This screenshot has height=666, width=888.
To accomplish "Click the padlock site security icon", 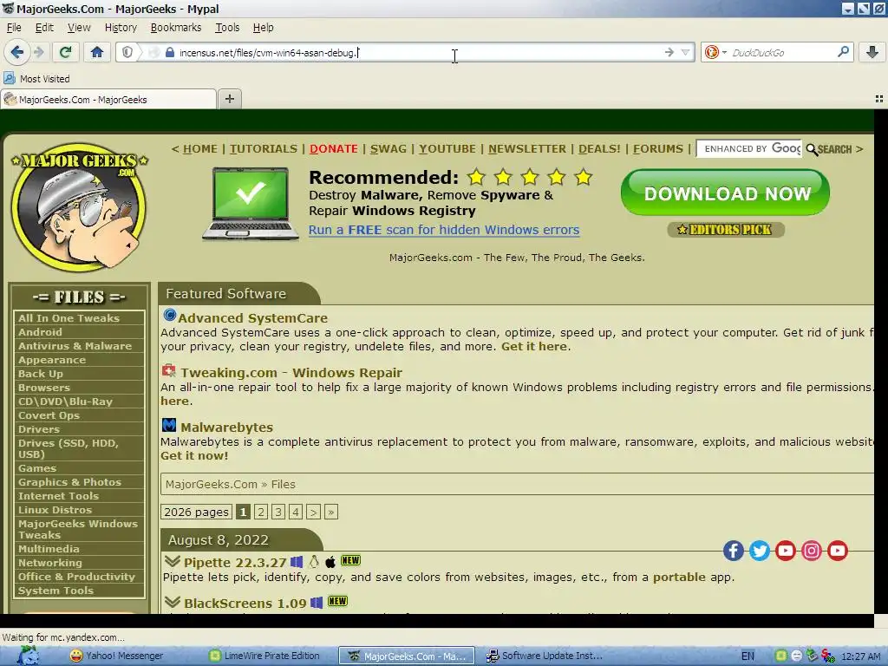I will [x=169, y=53].
